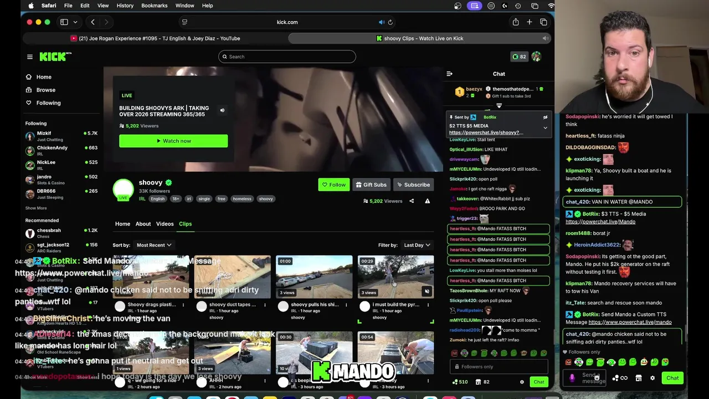Screen dimensions: 709x399
Task: Switch to the Videos tab
Action: click(x=165, y=224)
